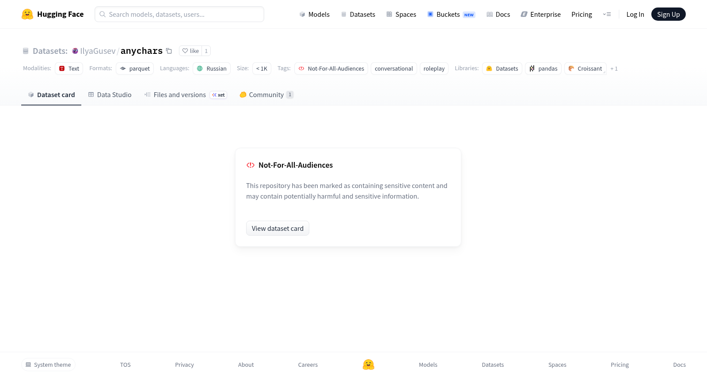
Task: Open the TOS footer link
Action: click(125, 365)
